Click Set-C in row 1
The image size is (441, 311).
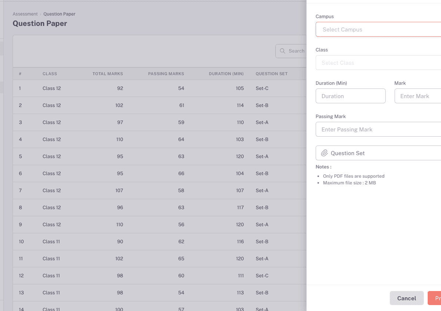(x=262, y=88)
